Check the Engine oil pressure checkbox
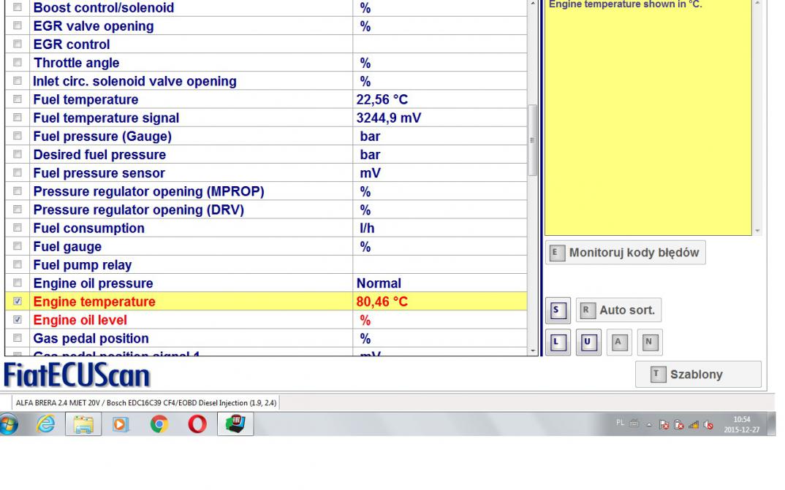This screenshot has width=785, height=490. (x=18, y=283)
